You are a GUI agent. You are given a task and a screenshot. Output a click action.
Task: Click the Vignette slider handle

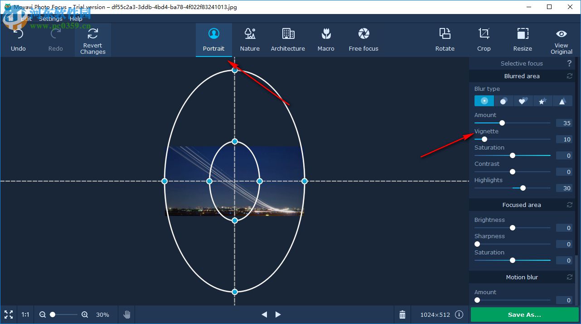coord(484,139)
